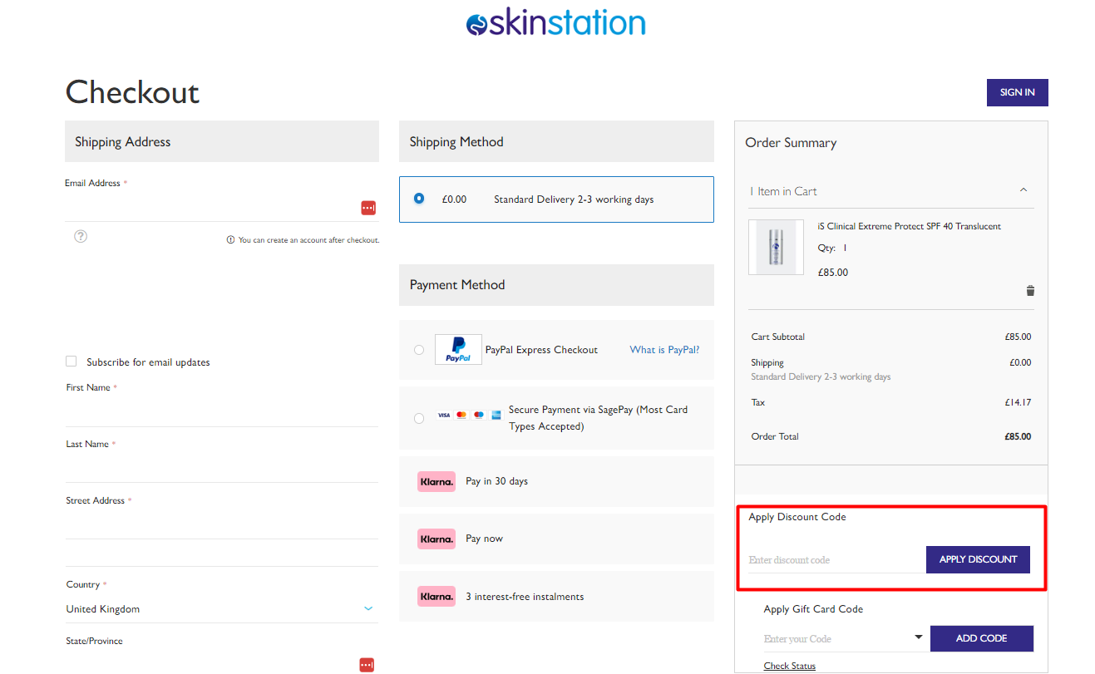Choose Klarna Pay now option

pos(556,539)
